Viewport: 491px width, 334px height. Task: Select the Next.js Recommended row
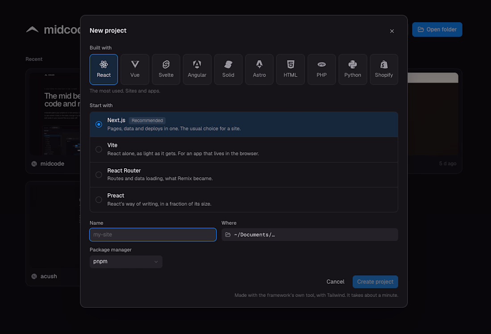pos(244,124)
